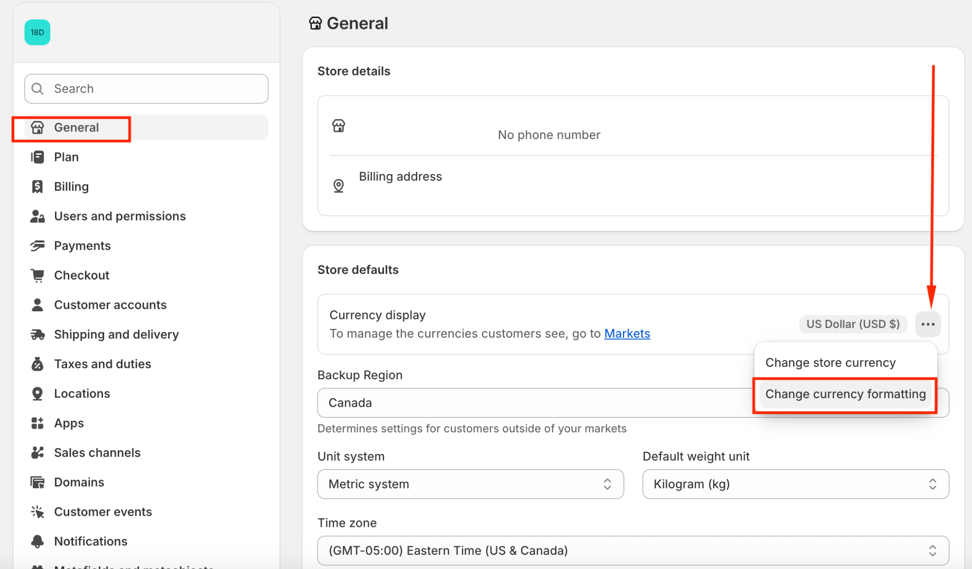Screen dimensions: 972x569
Task: Open Users and permissions settings
Action: (120, 216)
